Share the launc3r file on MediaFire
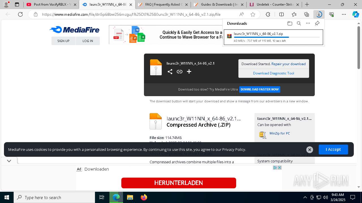 (x=170, y=72)
